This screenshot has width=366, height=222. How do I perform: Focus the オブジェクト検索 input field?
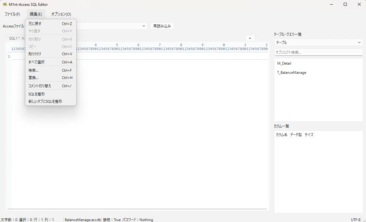(318, 52)
